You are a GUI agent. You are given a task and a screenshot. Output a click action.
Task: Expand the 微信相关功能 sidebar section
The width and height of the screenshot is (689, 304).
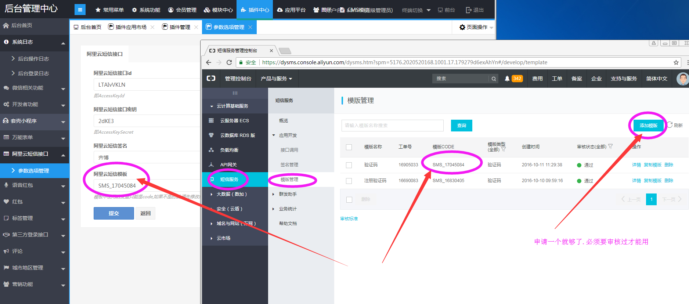tap(34, 88)
